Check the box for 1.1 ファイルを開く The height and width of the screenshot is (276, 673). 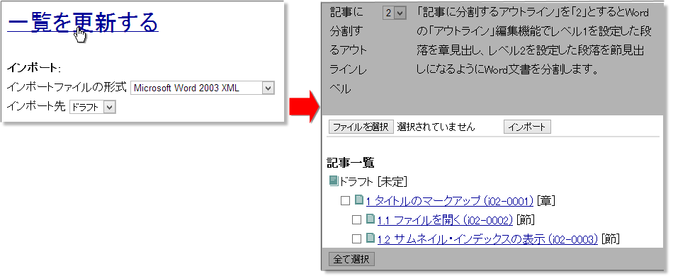point(356,220)
